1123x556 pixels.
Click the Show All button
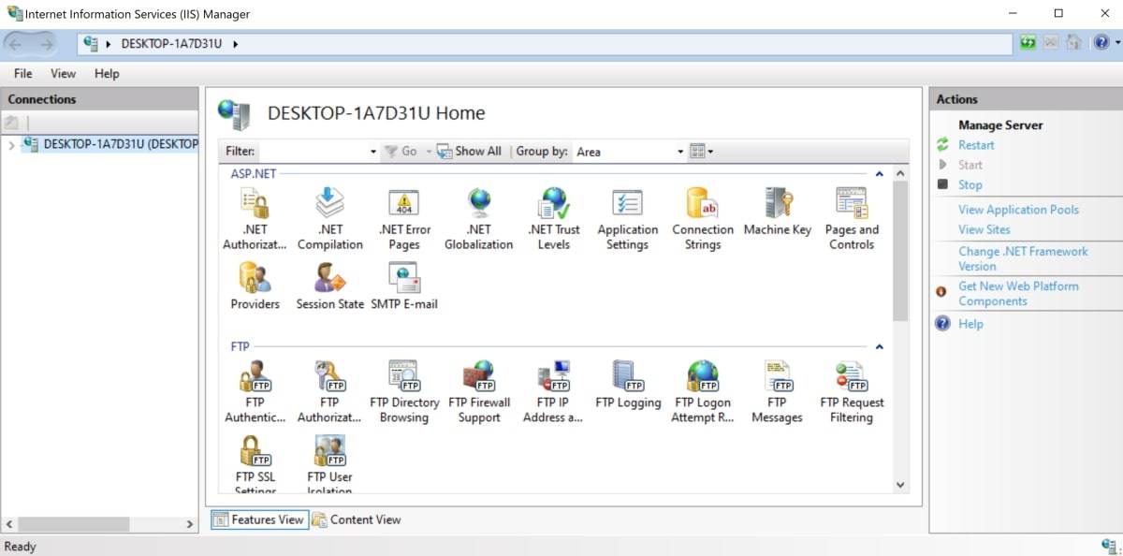(x=469, y=152)
